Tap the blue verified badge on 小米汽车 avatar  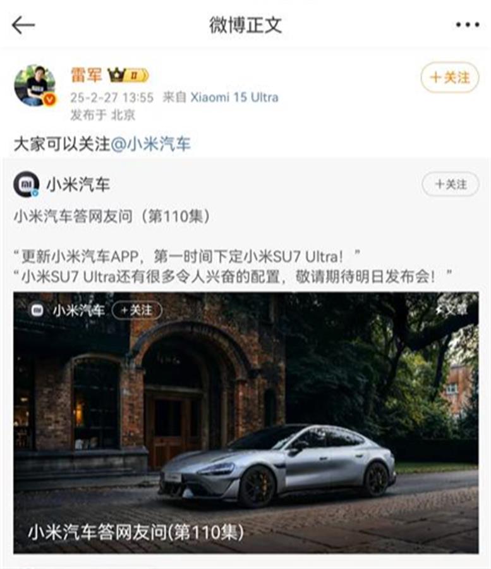35,193
